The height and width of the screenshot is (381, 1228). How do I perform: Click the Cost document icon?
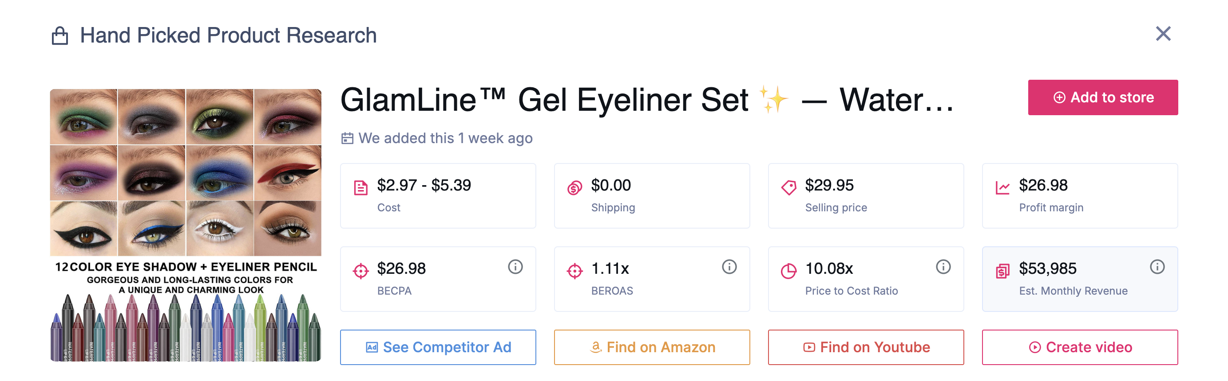point(361,187)
